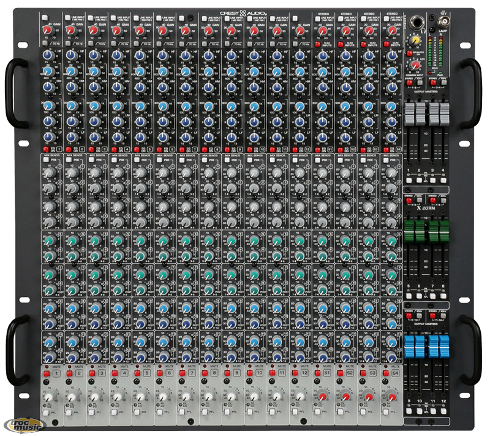
Task: Click the HF EQ knob on channel 4
Action: (x=117, y=55)
